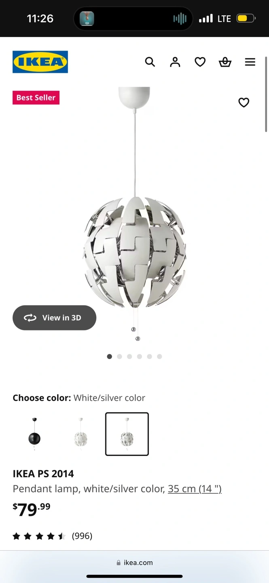Go to the IKEA home logo

tap(40, 62)
